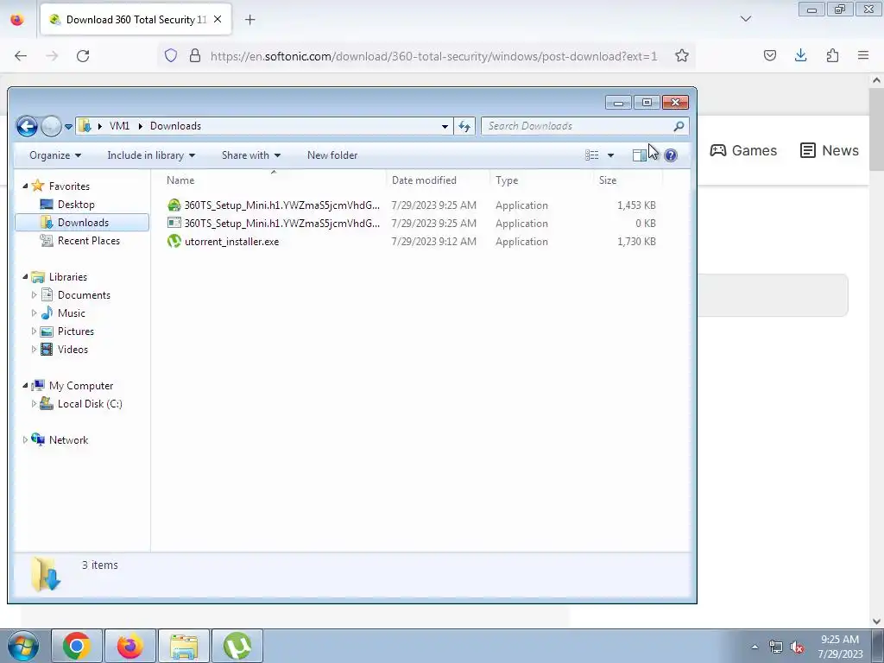Go back in Firefox
The height and width of the screenshot is (663, 884).
click(x=21, y=56)
